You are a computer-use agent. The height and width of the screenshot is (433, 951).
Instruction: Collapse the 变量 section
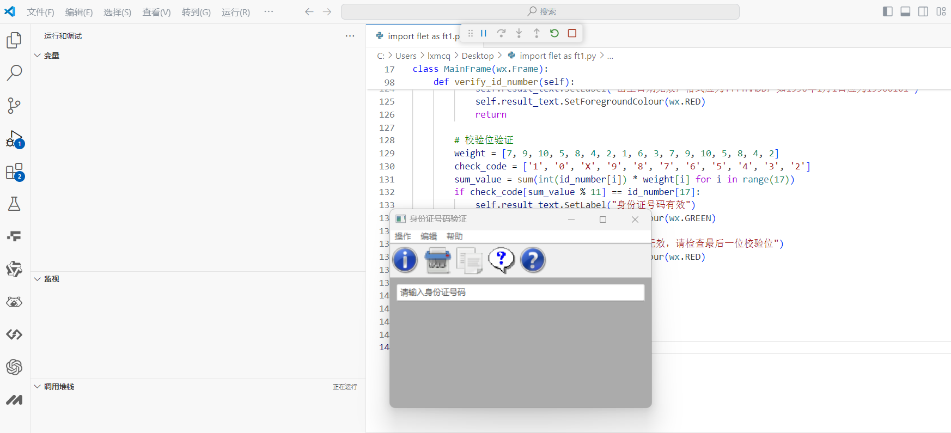click(x=51, y=56)
